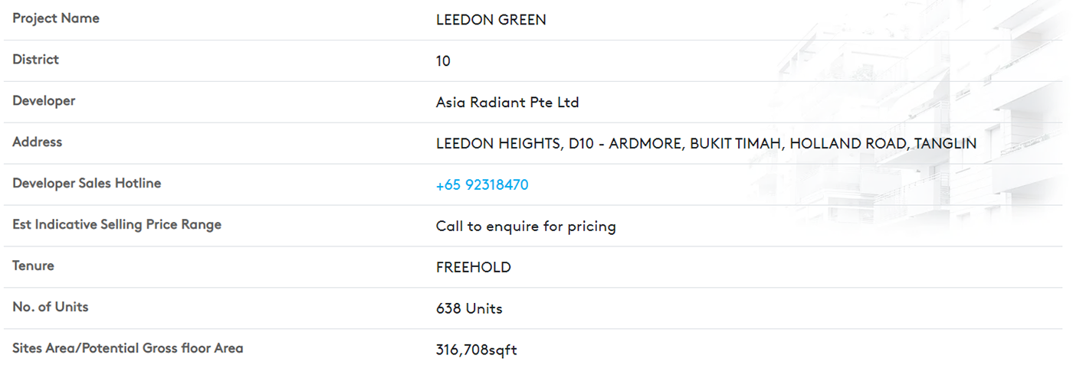Screen dimensions: 1073x375
Task: Click Sites Area/Potential Gross floor Area label
Action: coord(128,348)
